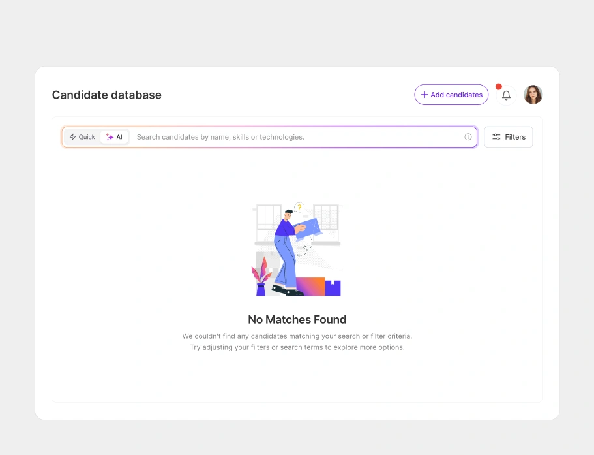Click the Filters label text
594x455 pixels.
pos(515,137)
